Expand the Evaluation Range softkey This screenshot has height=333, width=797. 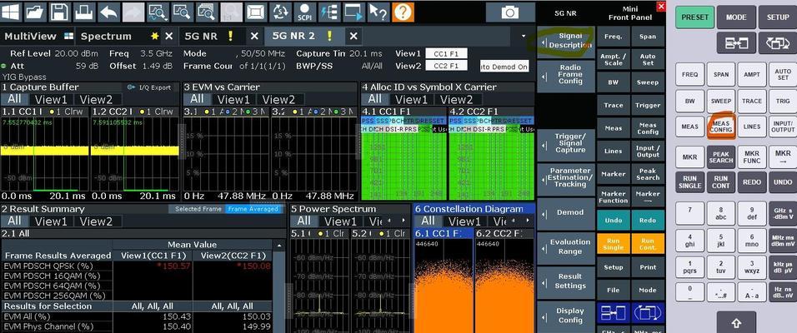tap(566, 247)
